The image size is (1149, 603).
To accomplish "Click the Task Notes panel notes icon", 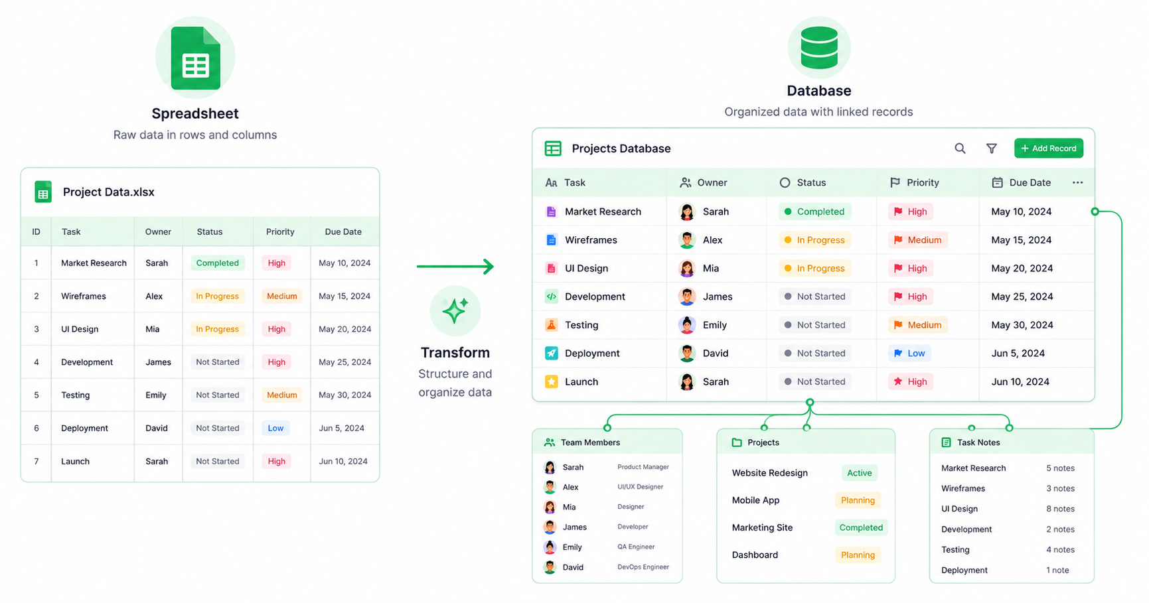I will (947, 442).
